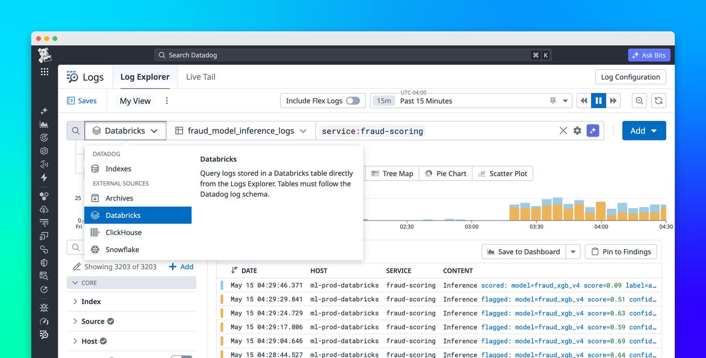Open the three-circles sidebar icon
Image resolution: width=706 pixels, height=358 pixels.
coord(44,196)
